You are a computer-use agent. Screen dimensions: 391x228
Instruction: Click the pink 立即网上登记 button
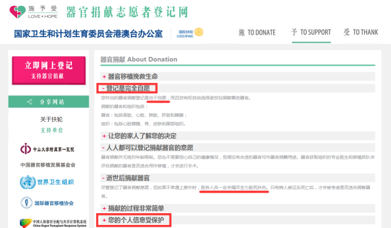(x=49, y=71)
